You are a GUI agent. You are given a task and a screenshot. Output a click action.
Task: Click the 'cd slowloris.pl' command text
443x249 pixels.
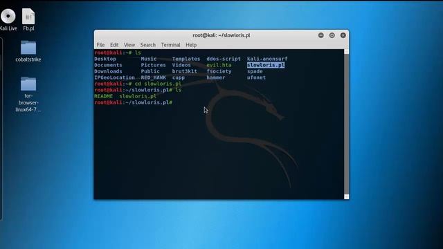click(x=159, y=84)
